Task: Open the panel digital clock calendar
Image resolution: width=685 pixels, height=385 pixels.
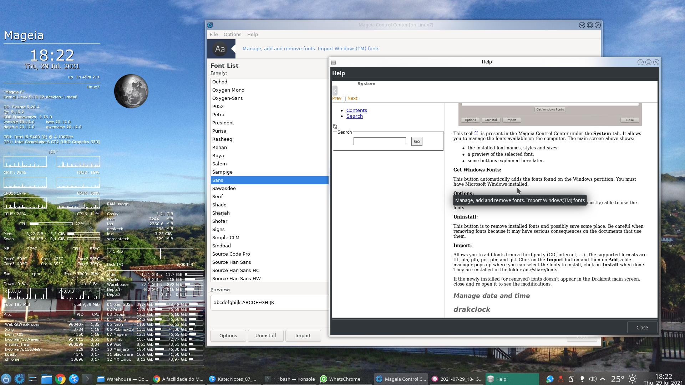Action: click(x=663, y=379)
